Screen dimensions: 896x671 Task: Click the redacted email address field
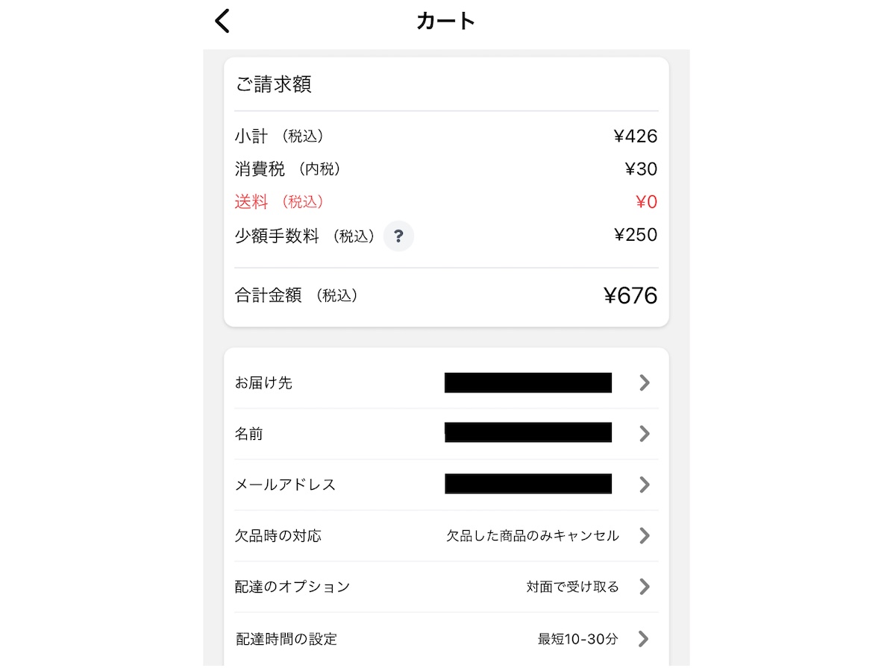click(x=527, y=484)
